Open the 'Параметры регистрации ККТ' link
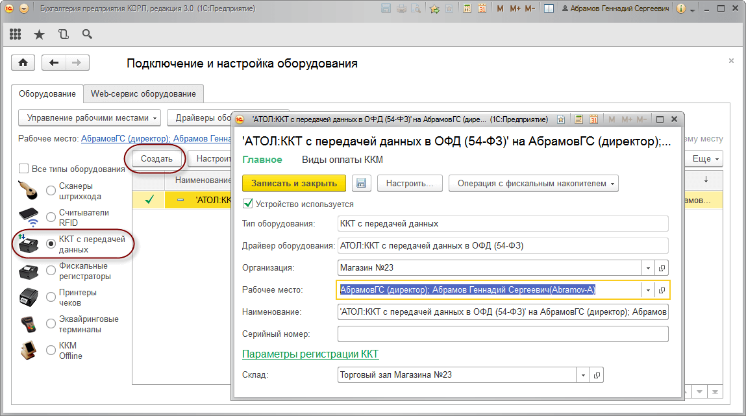This screenshot has width=746, height=416. [x=310, y=354]
